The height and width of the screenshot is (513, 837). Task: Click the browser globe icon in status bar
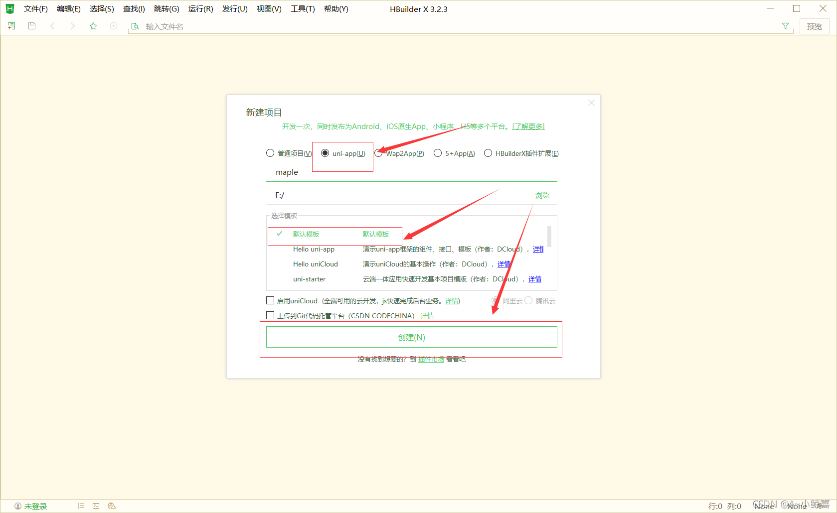tap(112, 506)
